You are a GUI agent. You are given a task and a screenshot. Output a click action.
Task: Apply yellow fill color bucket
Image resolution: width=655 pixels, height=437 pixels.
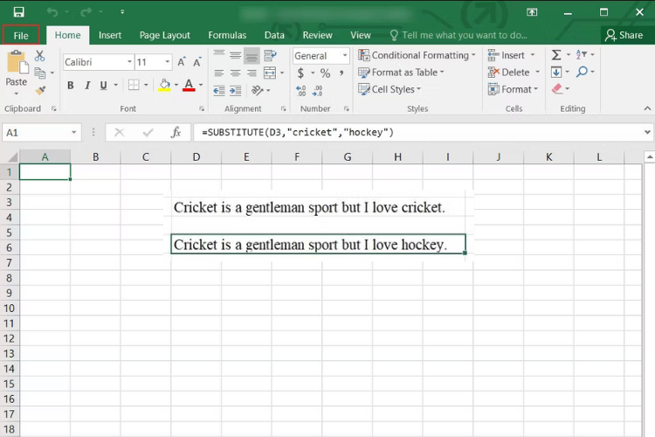[164, 86]
